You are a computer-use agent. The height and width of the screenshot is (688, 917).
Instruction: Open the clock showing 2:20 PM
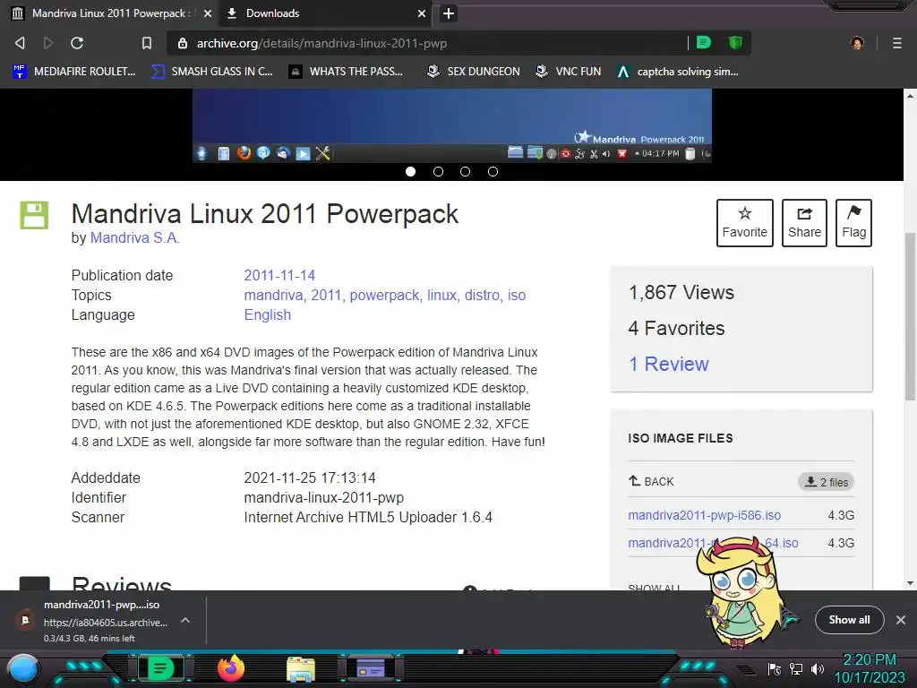pyautogui.click(x=869, y=668)
